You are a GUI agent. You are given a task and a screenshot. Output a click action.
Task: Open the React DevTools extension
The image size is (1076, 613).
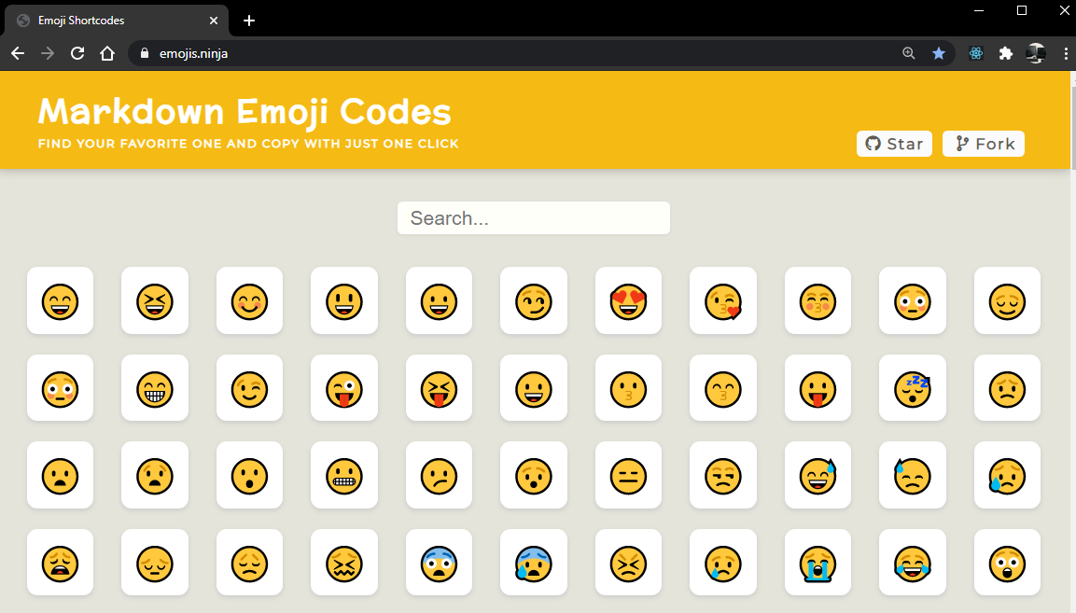tap(976, 53)
